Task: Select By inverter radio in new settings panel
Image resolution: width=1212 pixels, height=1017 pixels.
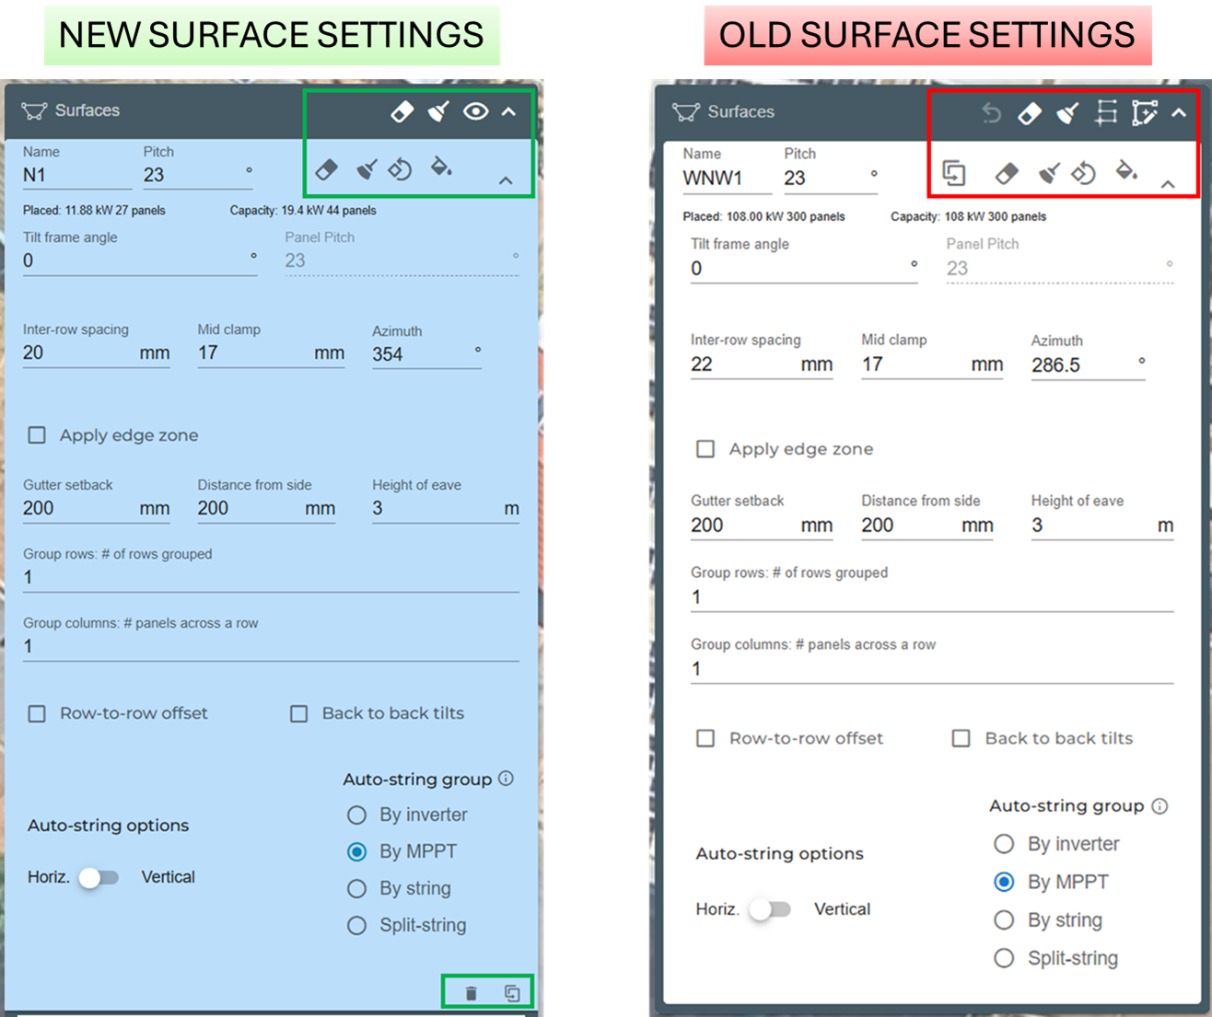Action: click(356, 815)
